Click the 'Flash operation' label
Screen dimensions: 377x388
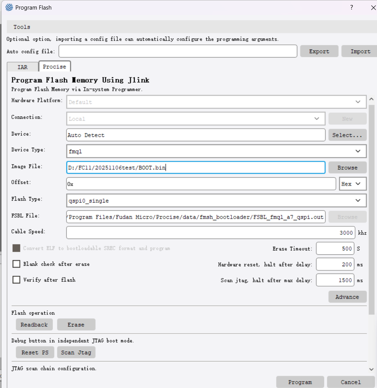(x=33, y=313)
